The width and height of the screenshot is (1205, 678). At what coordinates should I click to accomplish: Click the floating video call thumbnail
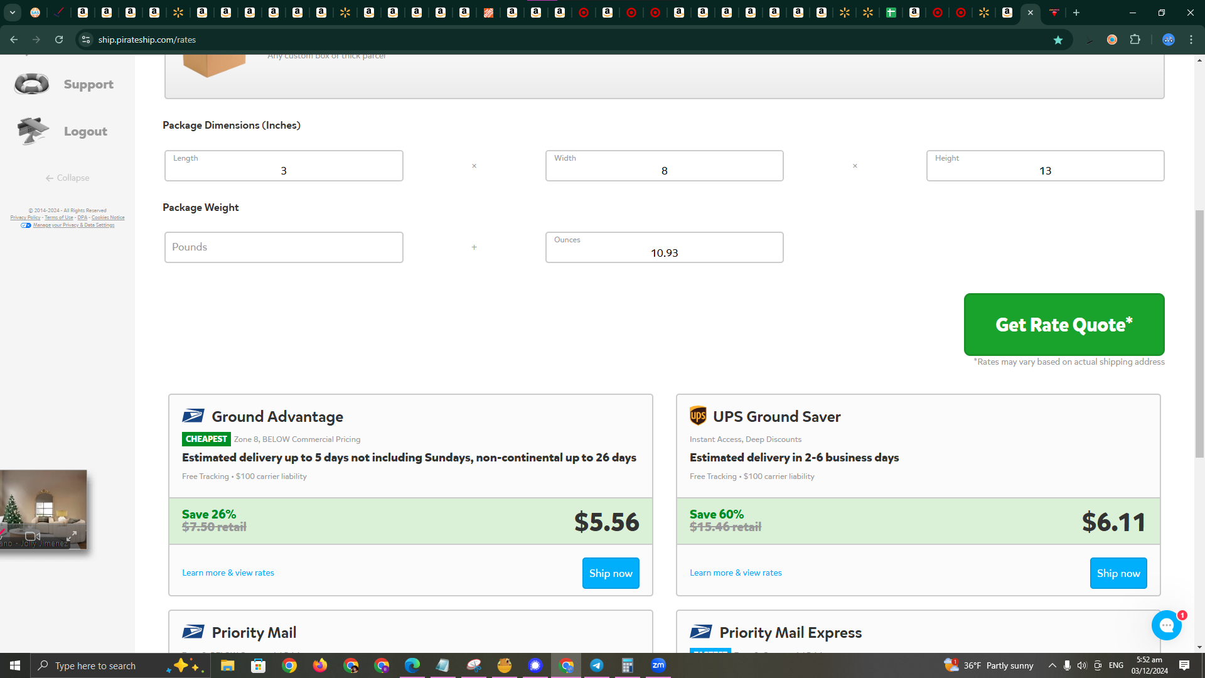click(x=43, y=509)
